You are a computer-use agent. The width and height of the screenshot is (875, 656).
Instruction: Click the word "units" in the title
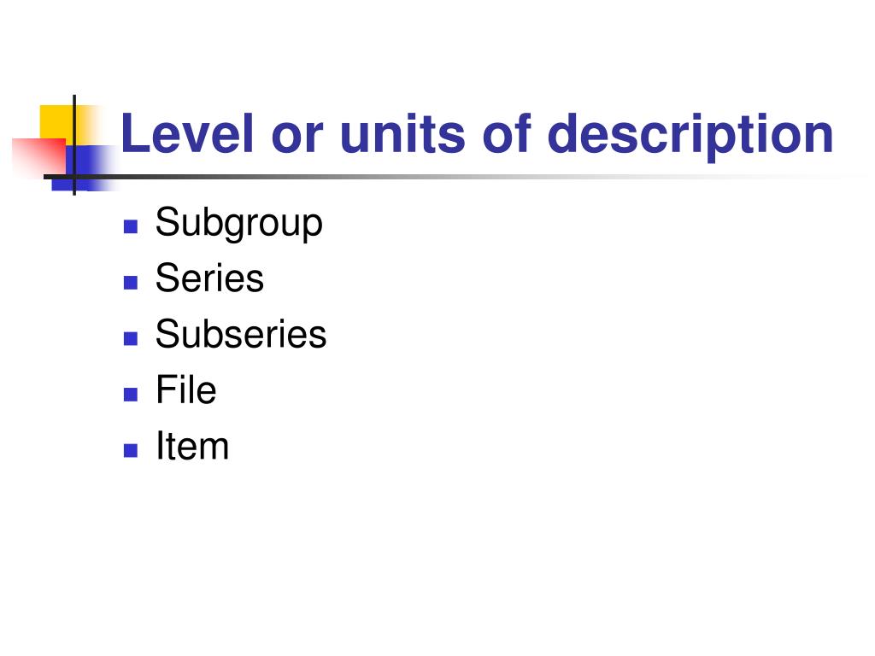pyautogui.click(x=402, y=134)
